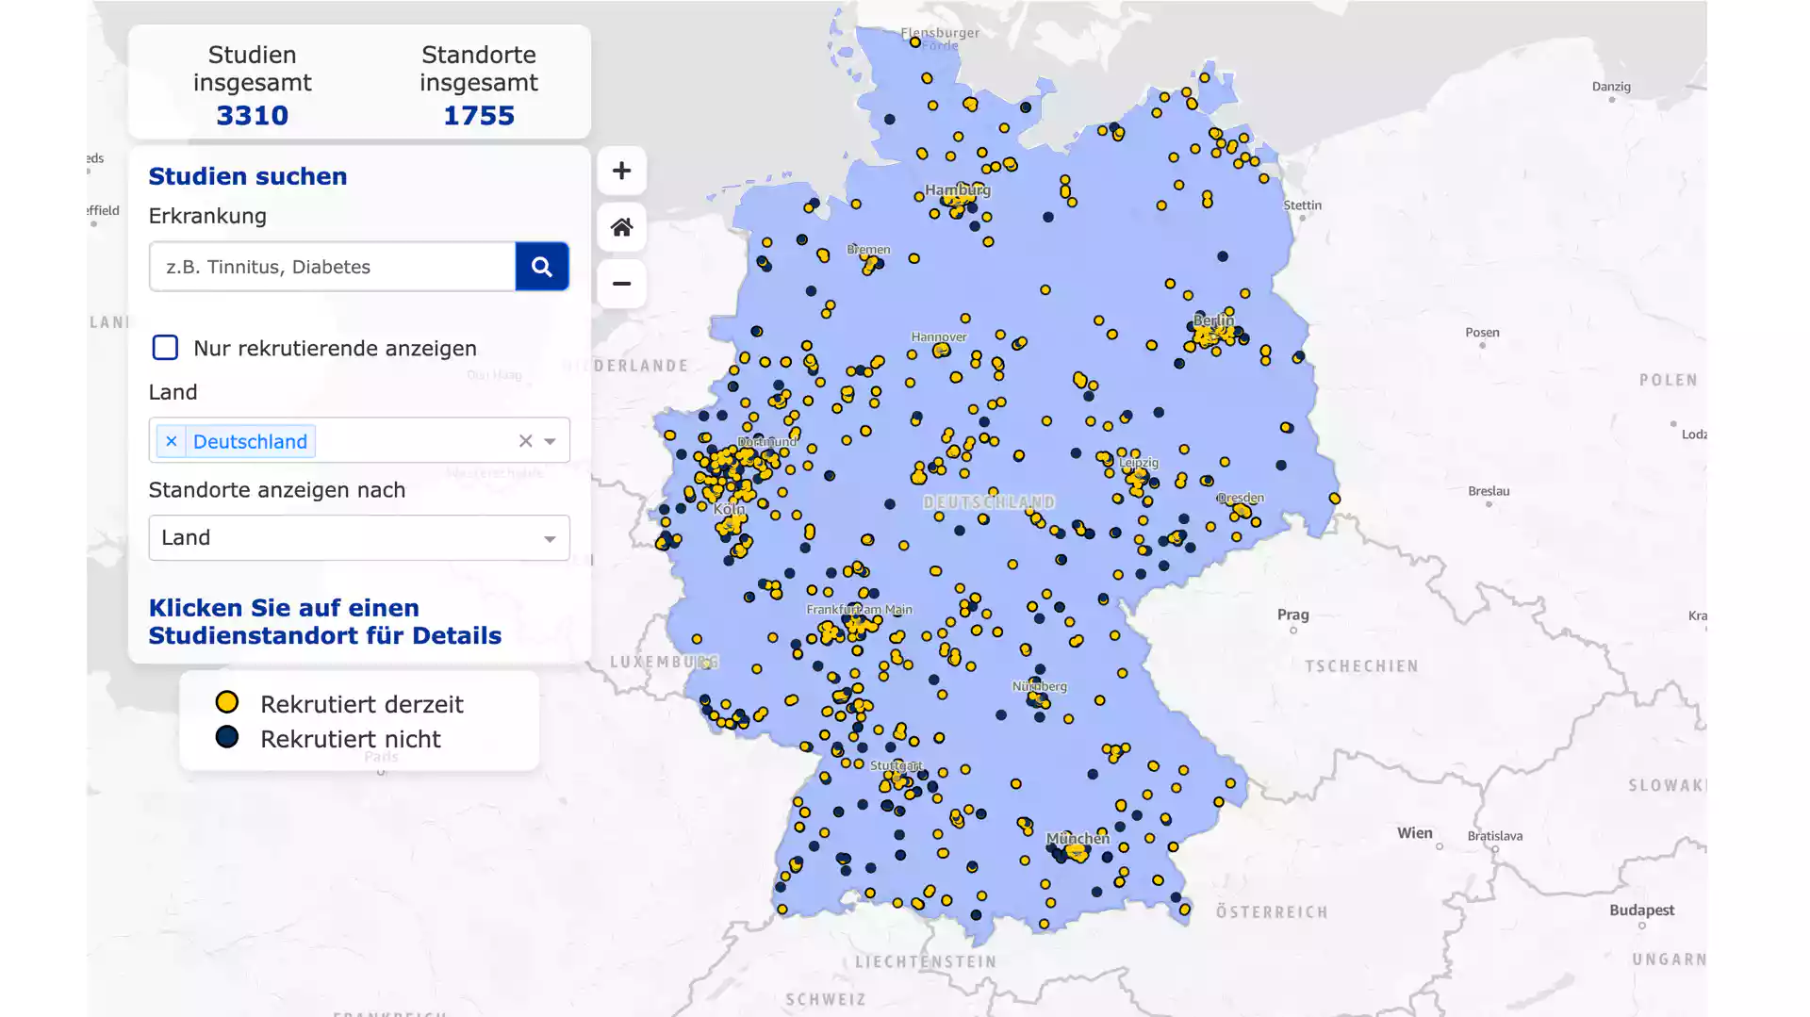The image size is (1810, 1017).
Task: Select the study location cluster at Berlin
Action: pos(1212,334)
